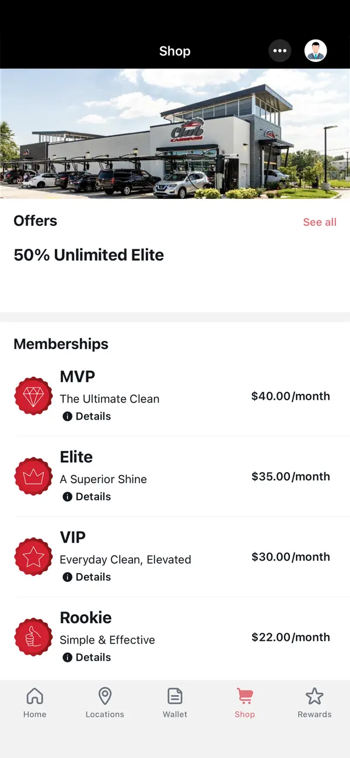The height and width of the screenshot is (758, 350).
Task: Select the $40.00/month MVP price
Action: click(x=290, y=396)
